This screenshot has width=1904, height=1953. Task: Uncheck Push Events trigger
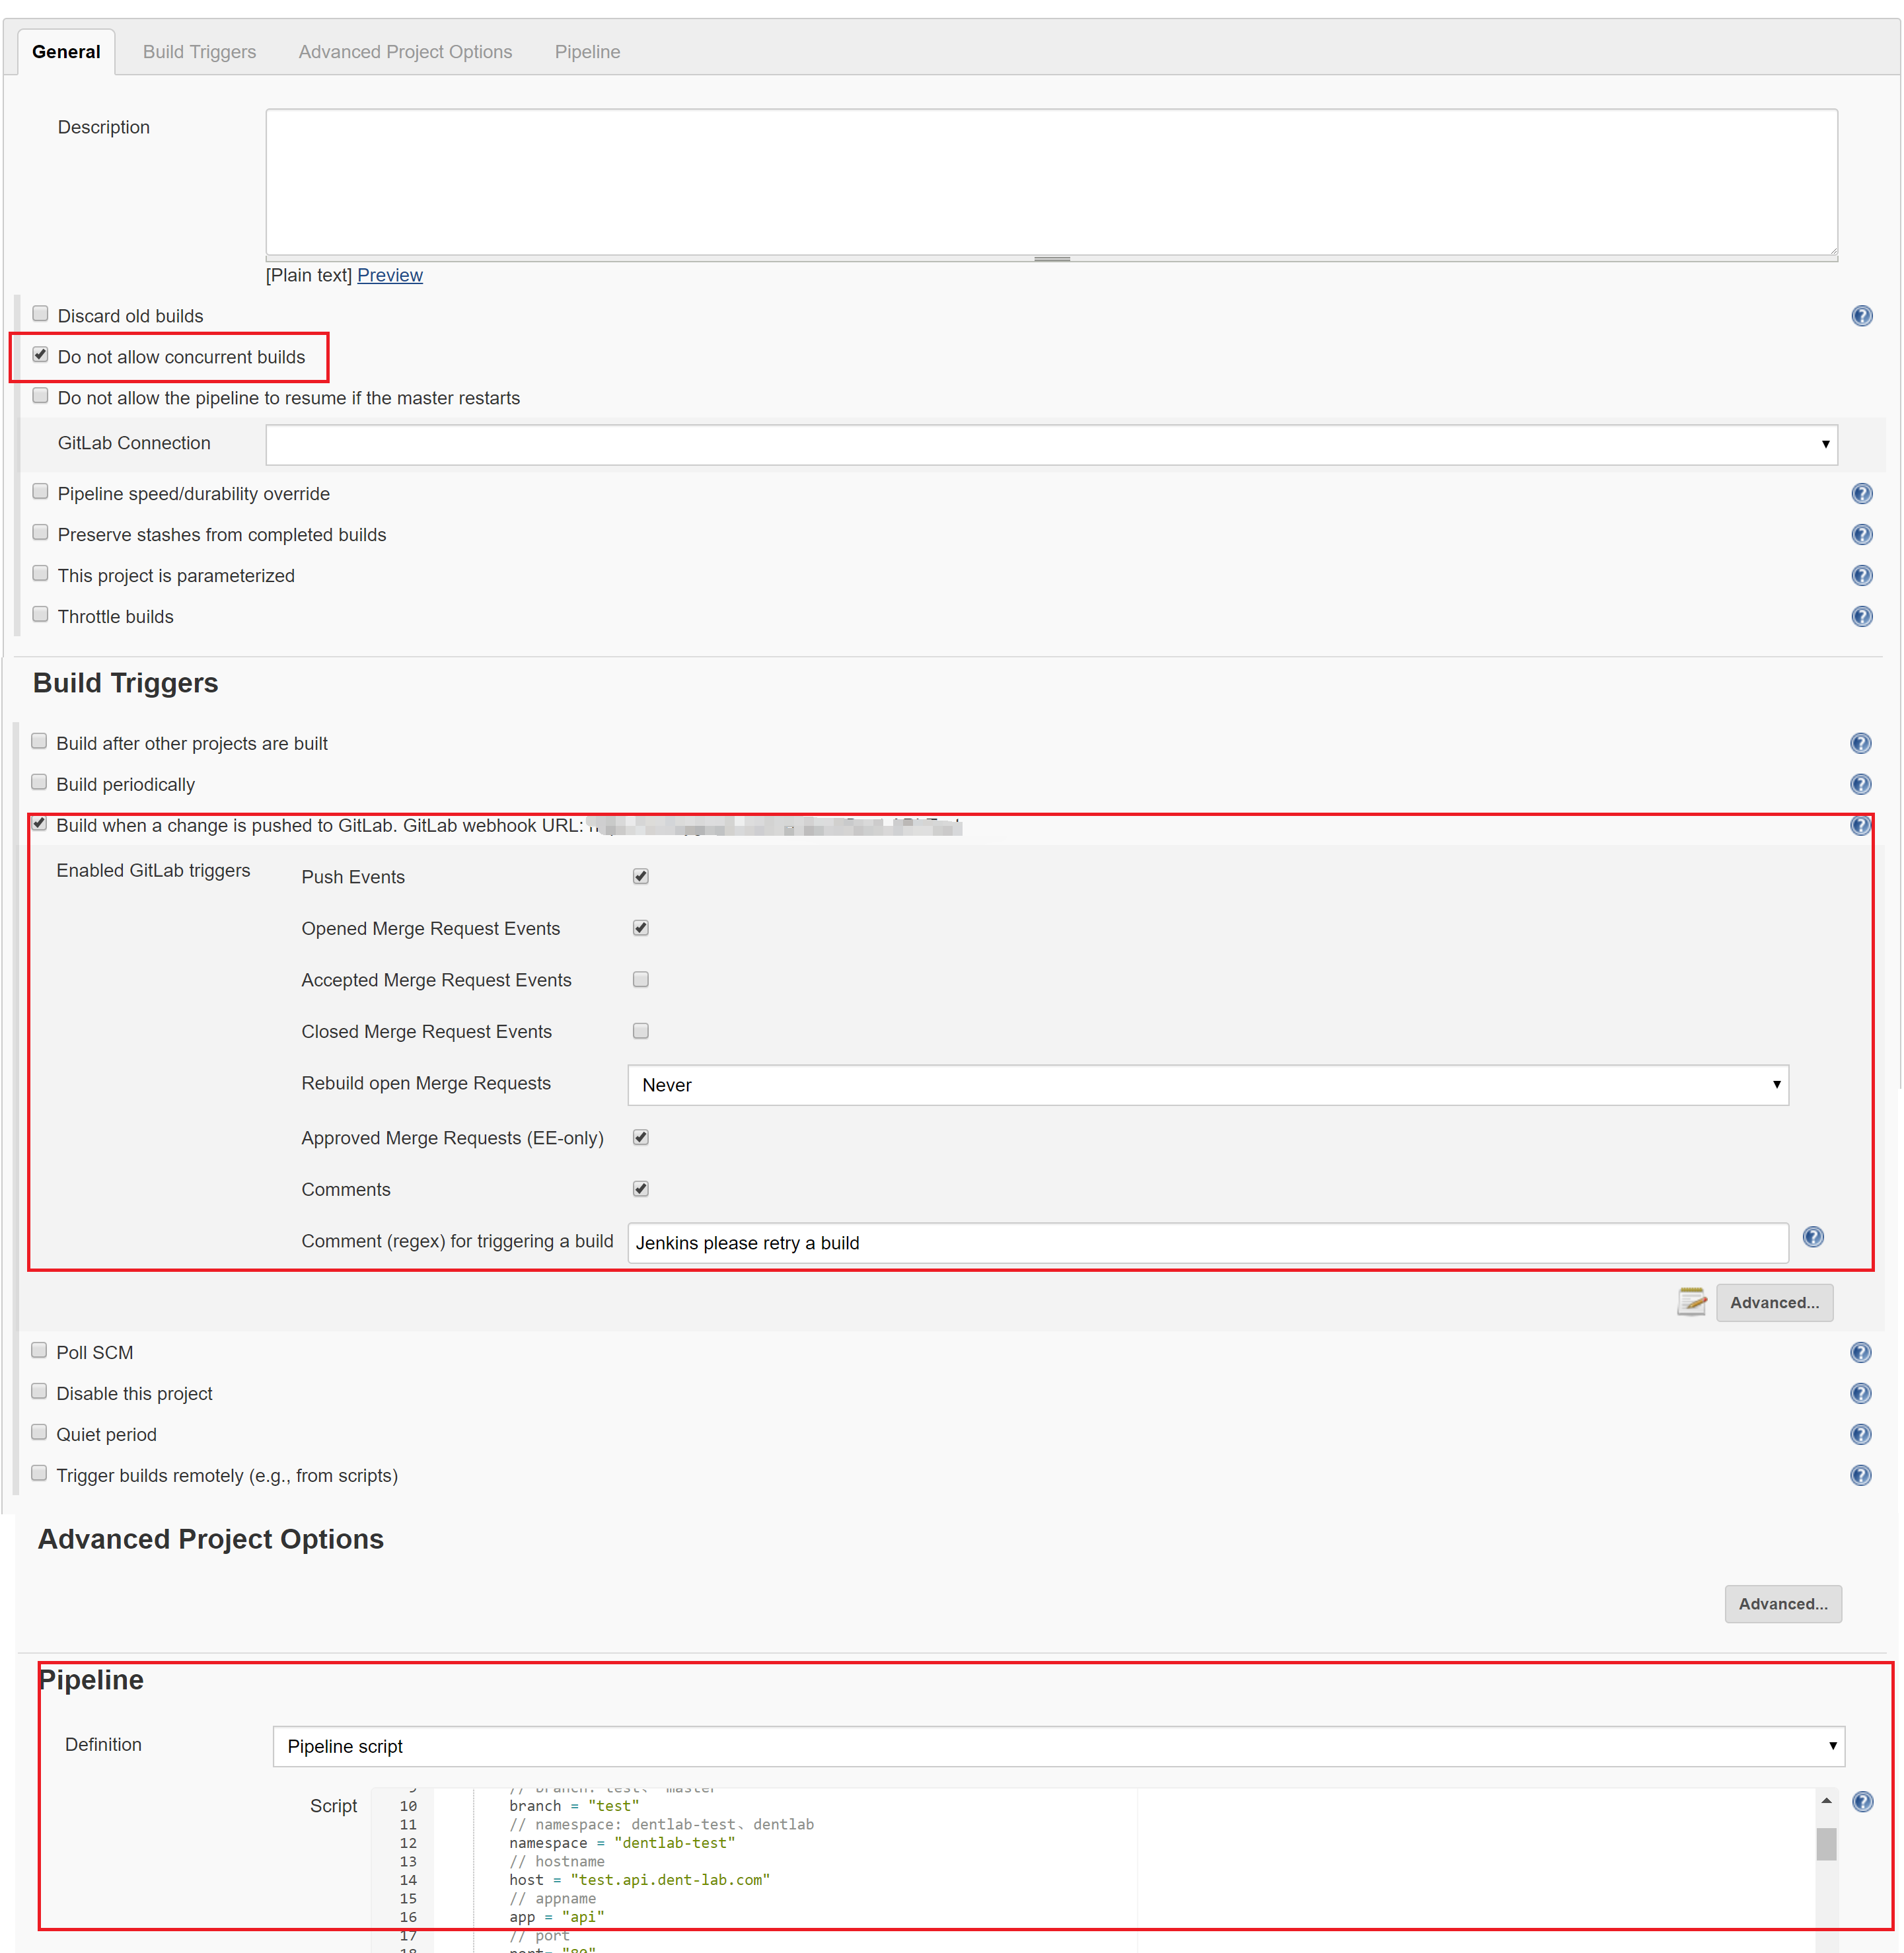(641, 876)
